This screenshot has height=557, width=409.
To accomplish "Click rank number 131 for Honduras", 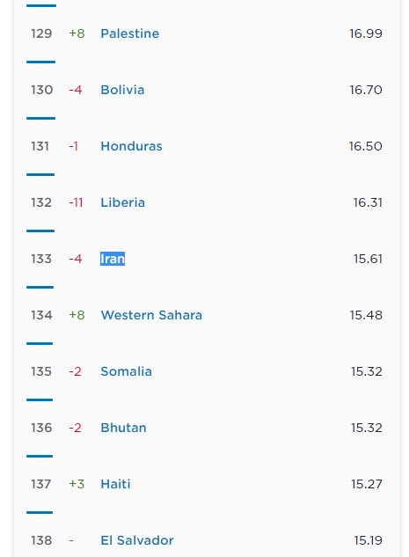I will pos(40,146).
